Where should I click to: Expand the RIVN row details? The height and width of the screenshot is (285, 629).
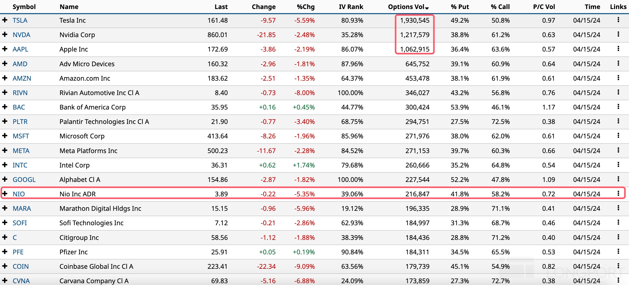click(5, 92)
